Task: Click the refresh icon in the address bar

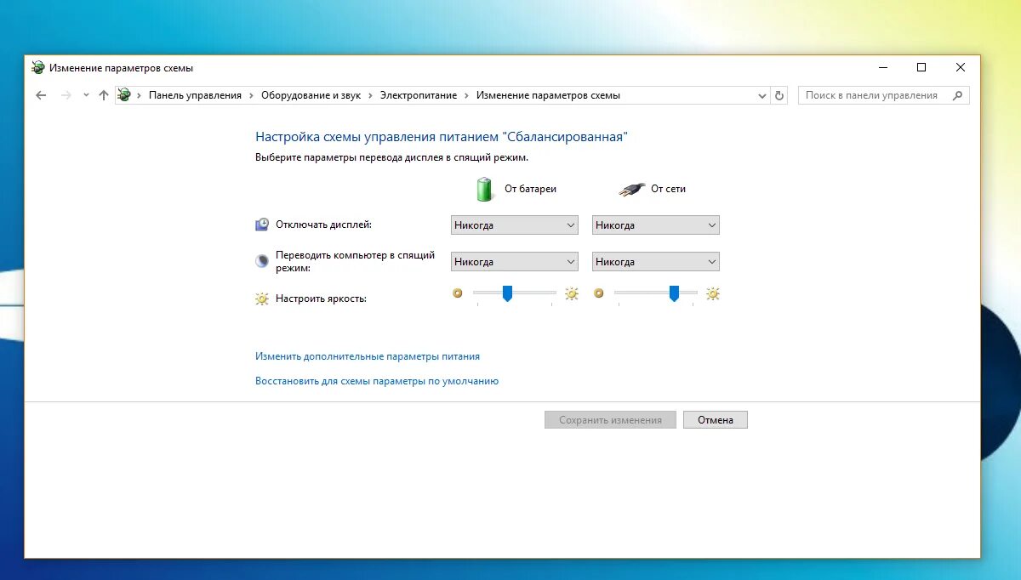Action: click(779, 95)
